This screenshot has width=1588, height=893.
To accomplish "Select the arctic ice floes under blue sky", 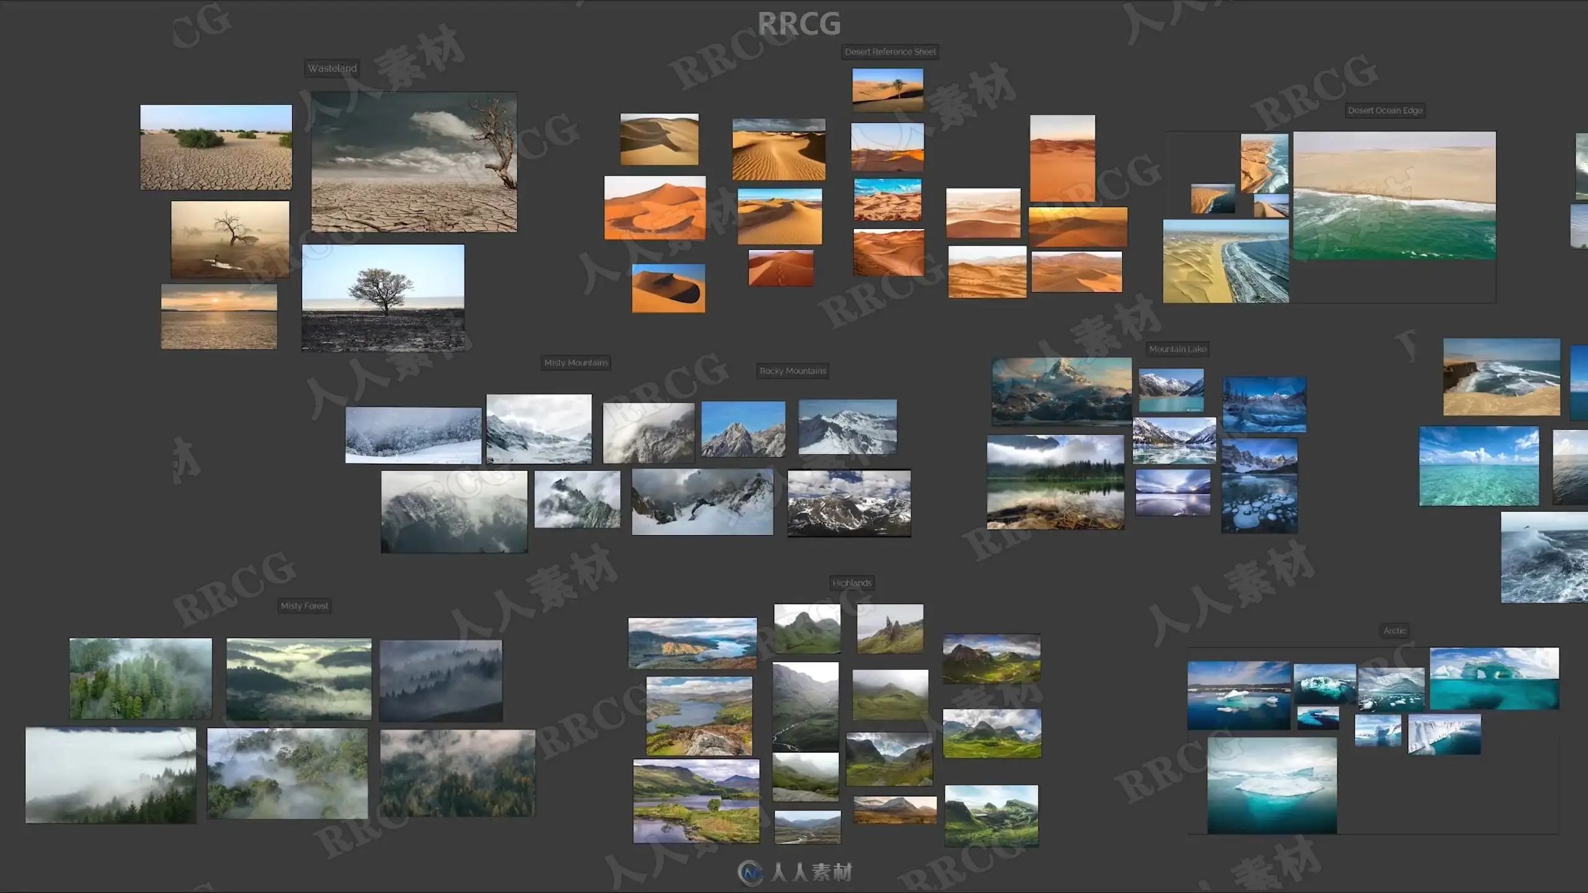I will click(1239, 695).
